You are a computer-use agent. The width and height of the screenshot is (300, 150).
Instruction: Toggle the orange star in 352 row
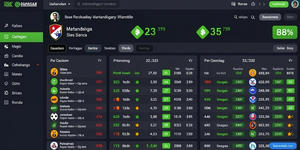137,125
